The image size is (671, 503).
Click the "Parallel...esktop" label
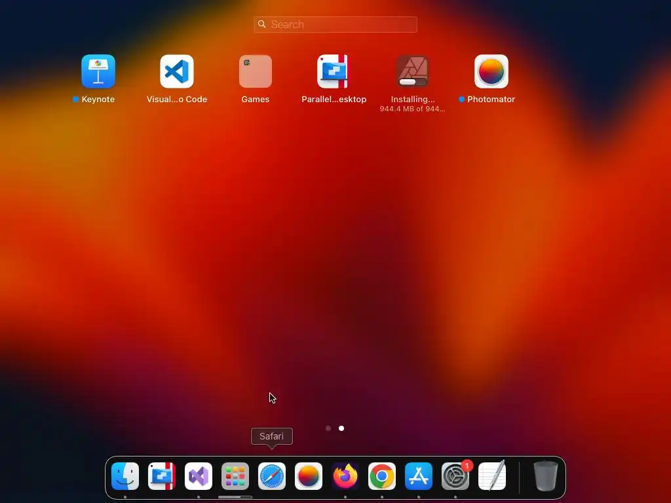tap(334, 100)
